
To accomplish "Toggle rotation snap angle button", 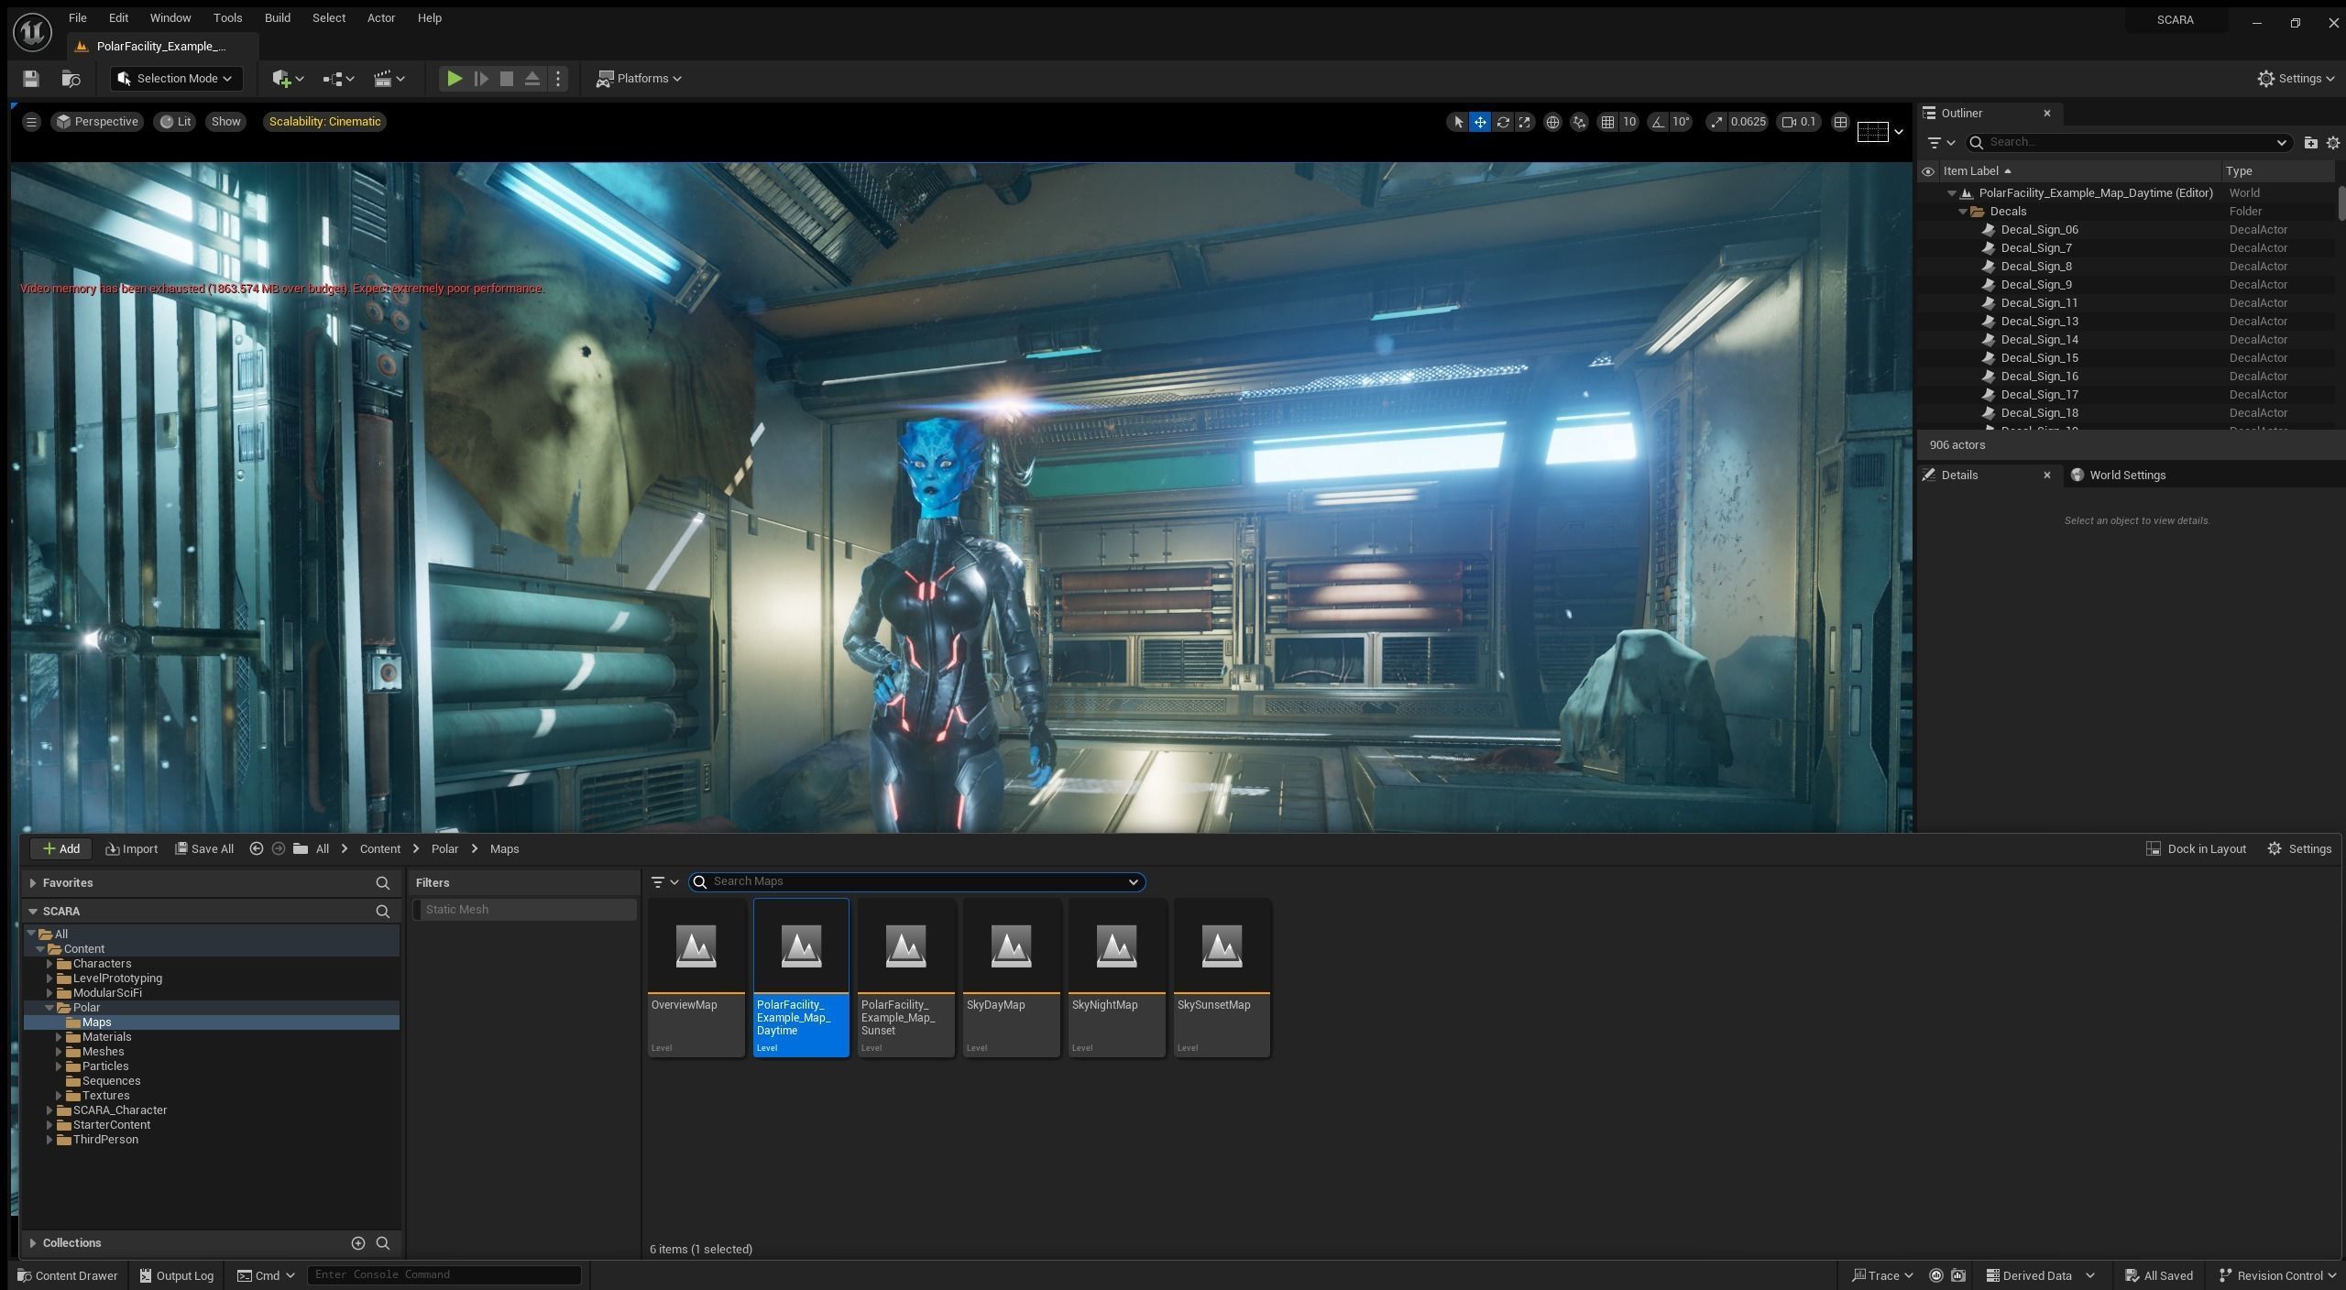I will point(1659,122).
